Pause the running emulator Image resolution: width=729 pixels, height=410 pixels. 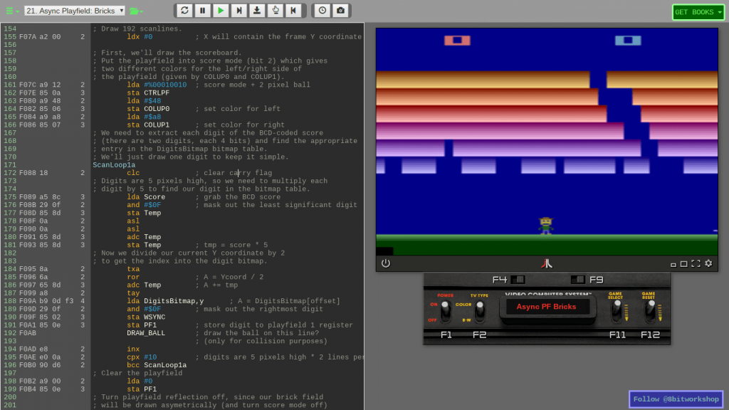click(x=201, y=11)
